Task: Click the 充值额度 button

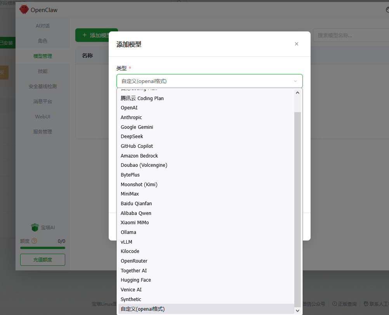Action: coord(43,260)
